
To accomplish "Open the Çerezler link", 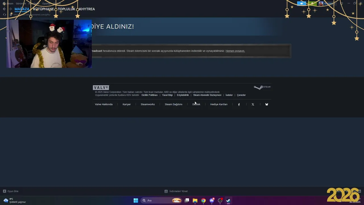I will (x=241, y=95).
